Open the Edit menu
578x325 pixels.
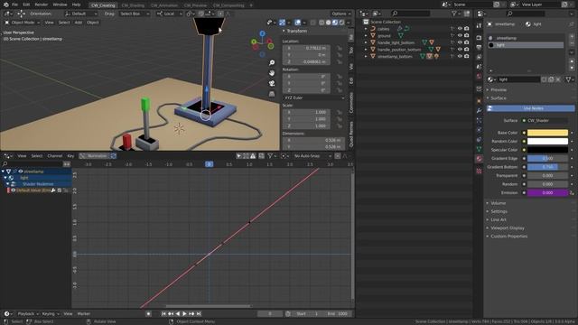coord(26,5)
